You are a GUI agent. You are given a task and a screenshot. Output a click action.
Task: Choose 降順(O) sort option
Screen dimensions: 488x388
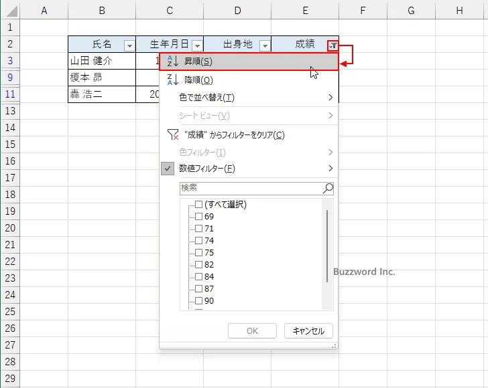point(249,80)
